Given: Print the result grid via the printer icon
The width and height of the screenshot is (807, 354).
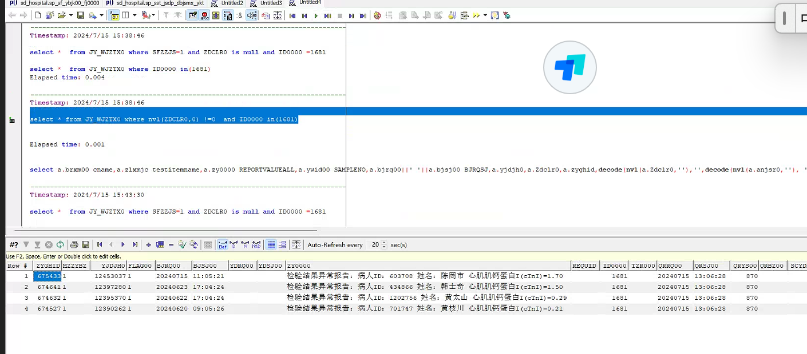Looking at the screenshot, I should point(74,245).
